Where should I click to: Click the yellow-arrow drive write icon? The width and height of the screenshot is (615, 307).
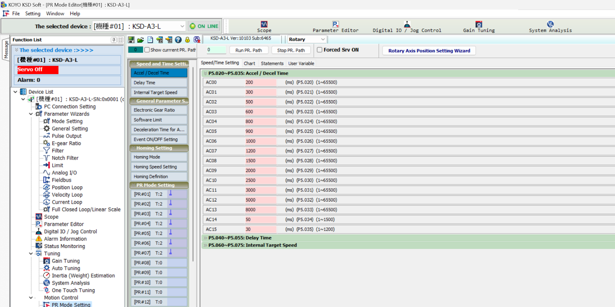point(169,40)
